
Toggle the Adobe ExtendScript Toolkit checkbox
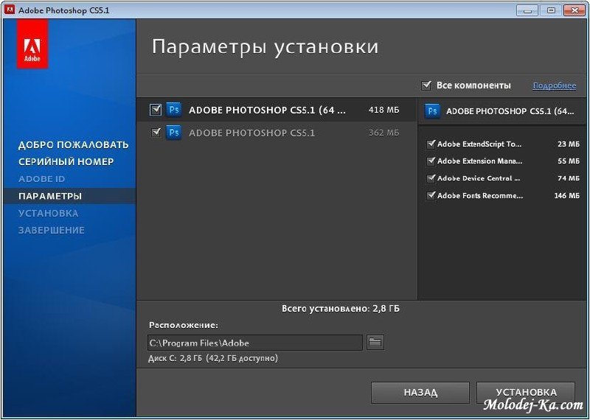431,144
